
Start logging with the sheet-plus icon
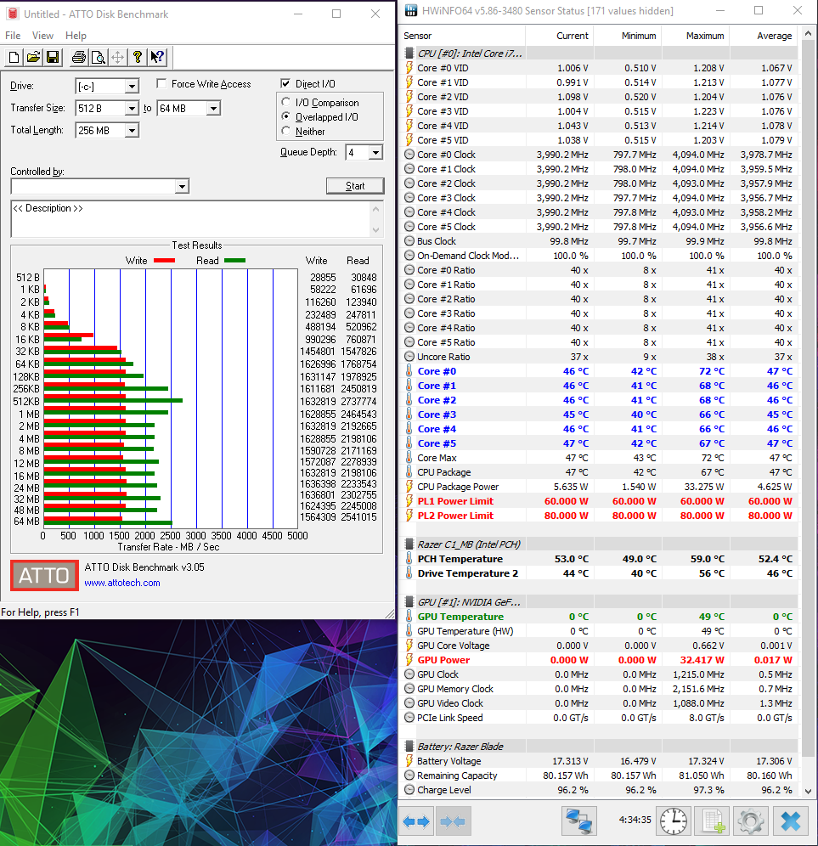coord(712,821)
